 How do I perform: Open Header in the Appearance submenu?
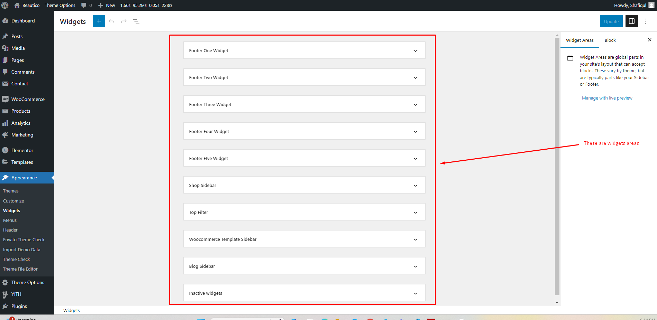pos(10,230)
